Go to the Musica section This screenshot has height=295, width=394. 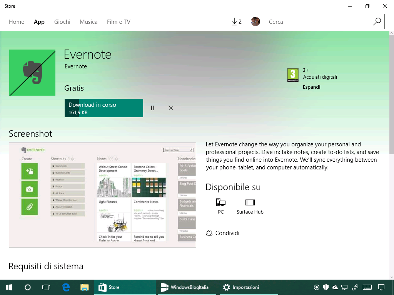tap(88, 22)
